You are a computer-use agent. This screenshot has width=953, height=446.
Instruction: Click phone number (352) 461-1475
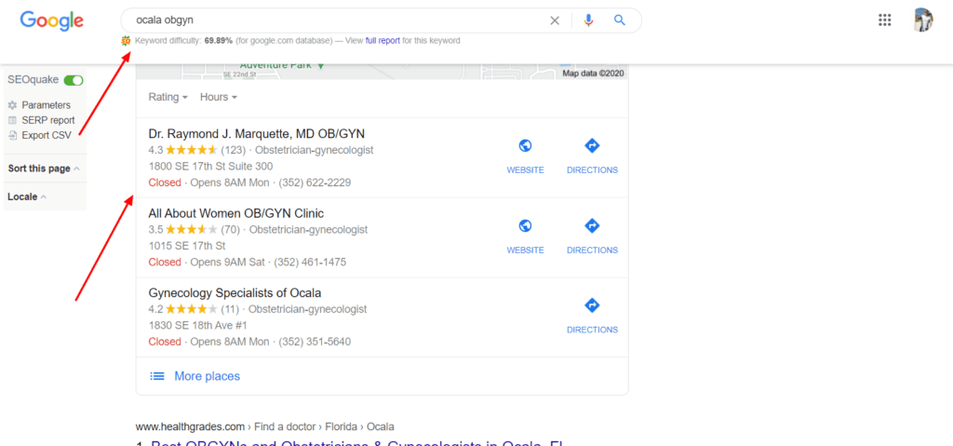coord(310,263)
